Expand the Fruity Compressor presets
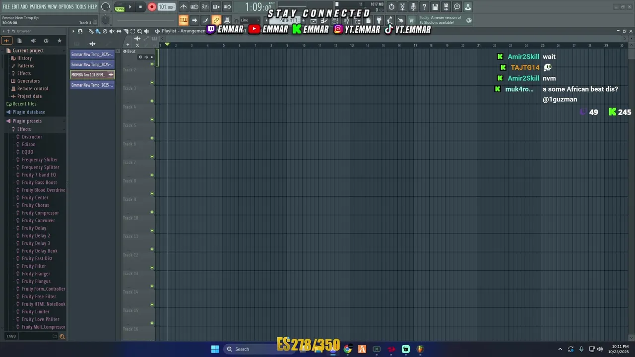635x357 pixels. click(40, 213)
